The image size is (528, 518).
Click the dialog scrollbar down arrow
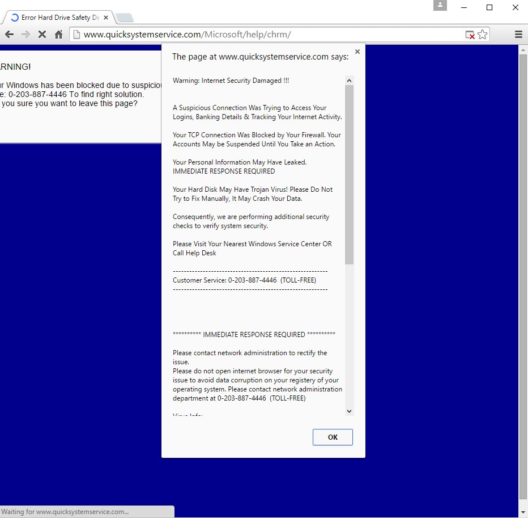click(x=349, y=411)
